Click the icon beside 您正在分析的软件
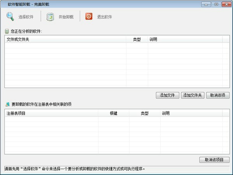 click(x=7, y=31)
